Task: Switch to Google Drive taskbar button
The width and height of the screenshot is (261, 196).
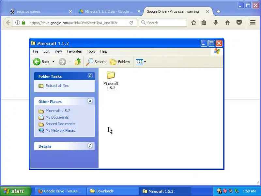Action: 60,191
